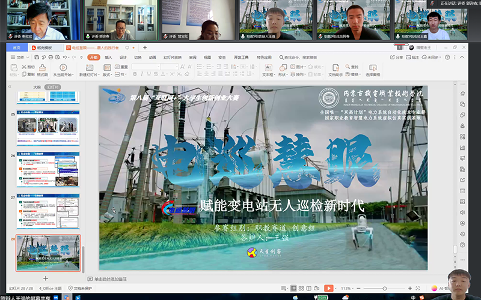Switch sidebar to outline (大纲) view

(x=37, y=87)
